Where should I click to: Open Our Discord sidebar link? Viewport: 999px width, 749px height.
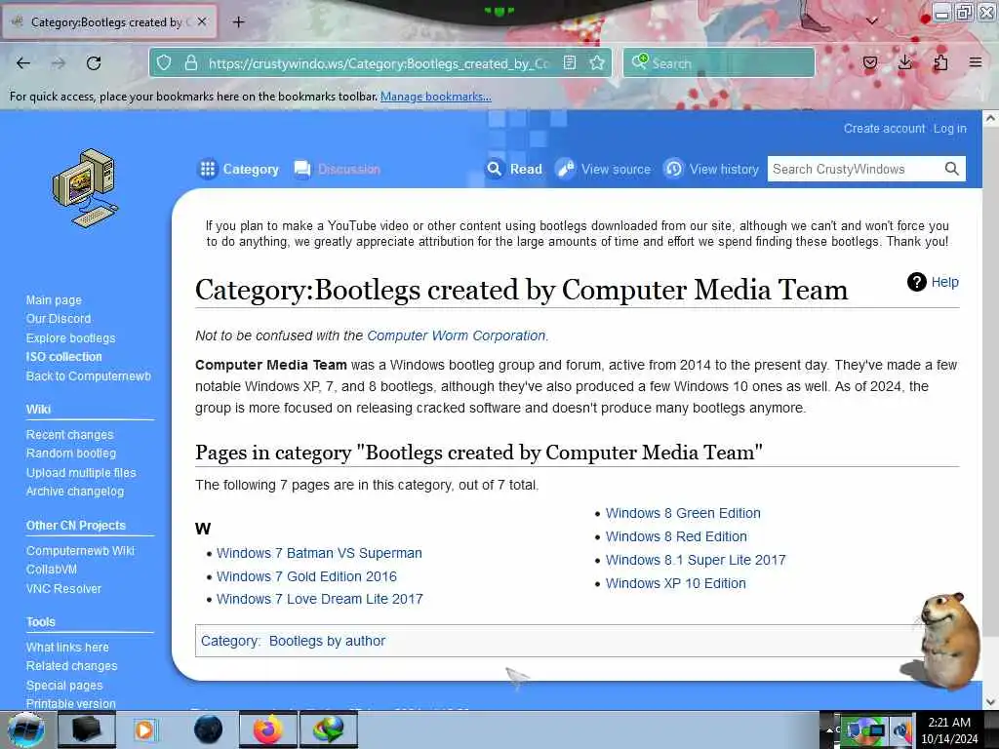[59, 319]
